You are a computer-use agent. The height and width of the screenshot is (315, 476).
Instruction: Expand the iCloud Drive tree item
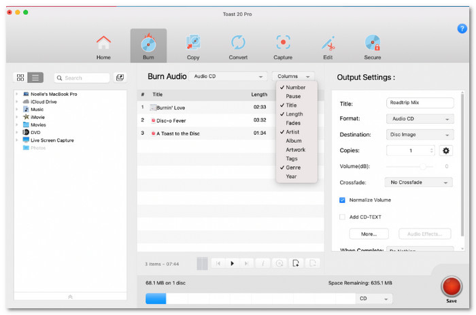[17, 102]
